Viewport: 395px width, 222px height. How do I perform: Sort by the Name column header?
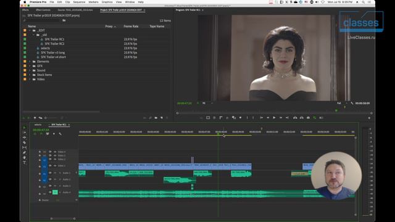click(31, 26)
